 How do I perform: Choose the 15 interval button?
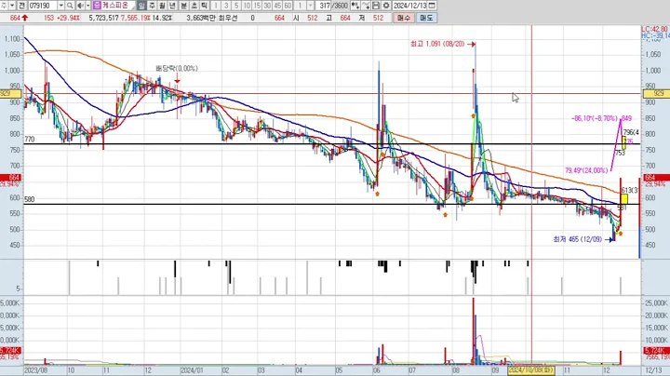click(257, 6)
